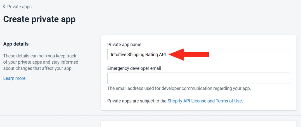The width and height of the screenshot is (301, 127).
Task: Focus the Private app name field
Action: tap(198, 55)
